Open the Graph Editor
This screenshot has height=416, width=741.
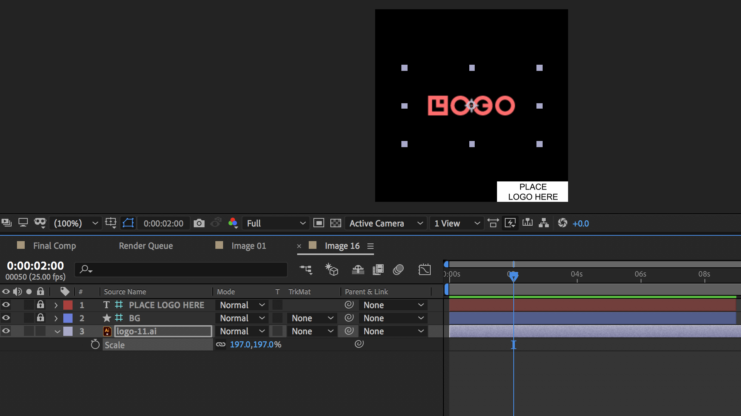(x=425, y=270)
